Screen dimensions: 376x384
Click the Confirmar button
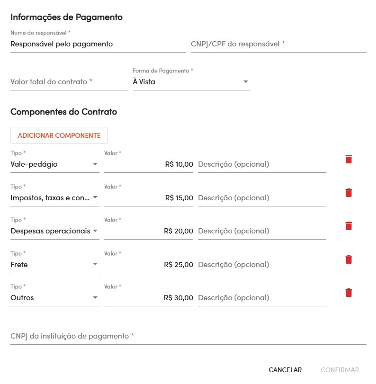coord(340,370)
